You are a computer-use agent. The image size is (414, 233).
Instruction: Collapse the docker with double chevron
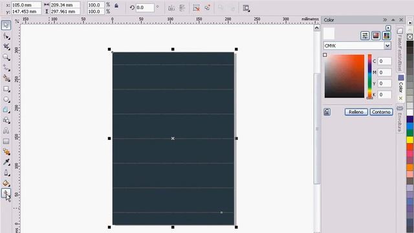(385, 20)
